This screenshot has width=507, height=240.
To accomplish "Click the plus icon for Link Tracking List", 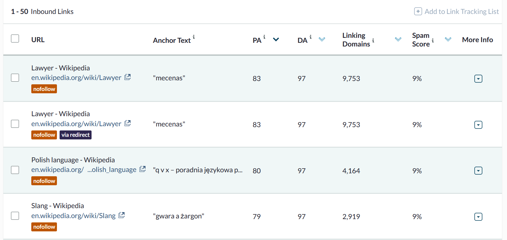I will pos(418,12).
